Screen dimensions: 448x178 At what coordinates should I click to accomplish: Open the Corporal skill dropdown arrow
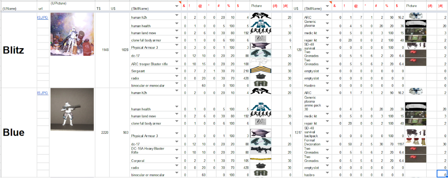tap(177, 158)
